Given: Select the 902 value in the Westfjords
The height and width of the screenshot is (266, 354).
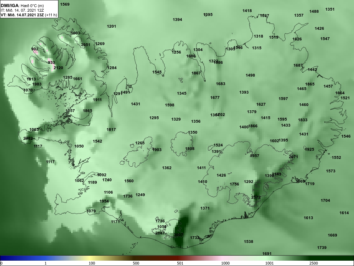Looking at the screenshot, I should click(35, 49).
